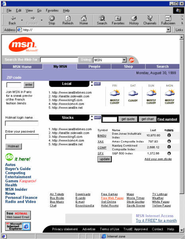The height and width of the screenshot is (239, 185).
Task: Click the vertical scrollbar down arrow
Action: (181, 230)
